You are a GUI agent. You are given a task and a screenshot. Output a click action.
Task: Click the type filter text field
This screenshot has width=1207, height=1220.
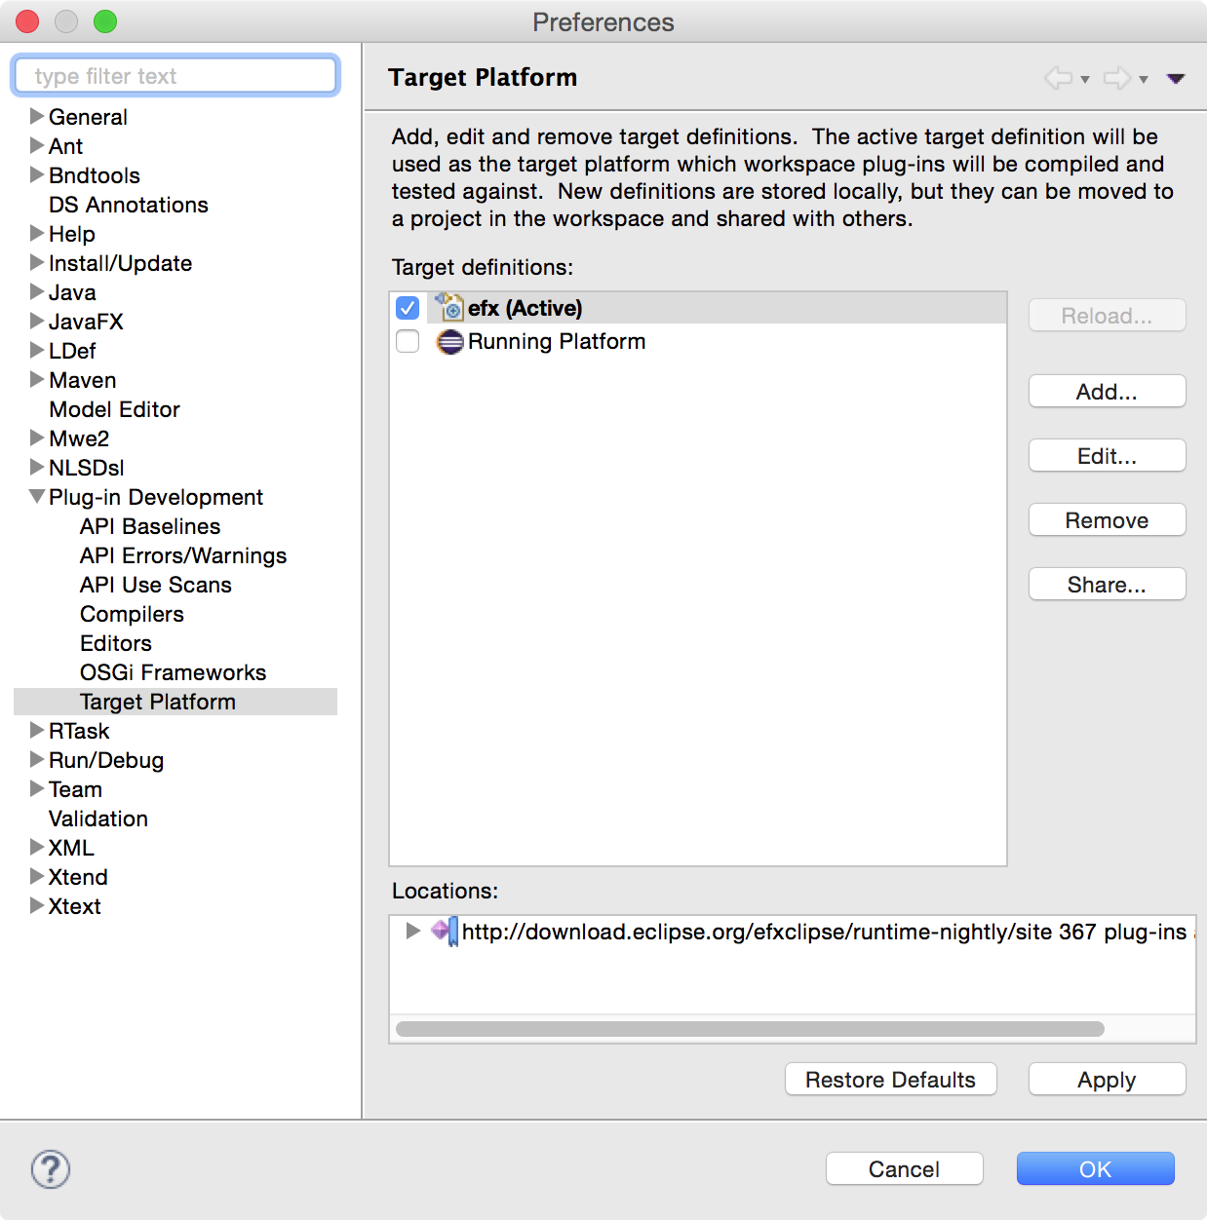point(175,76)
